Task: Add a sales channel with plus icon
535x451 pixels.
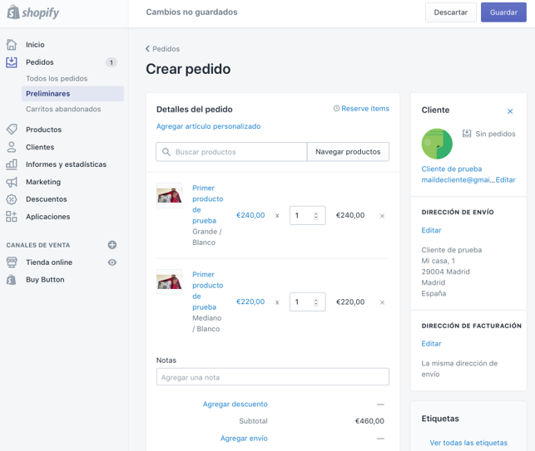Action: click(112, 245)
